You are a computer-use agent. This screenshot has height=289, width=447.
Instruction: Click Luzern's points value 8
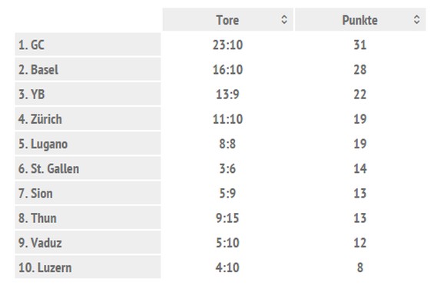[360, 267]
